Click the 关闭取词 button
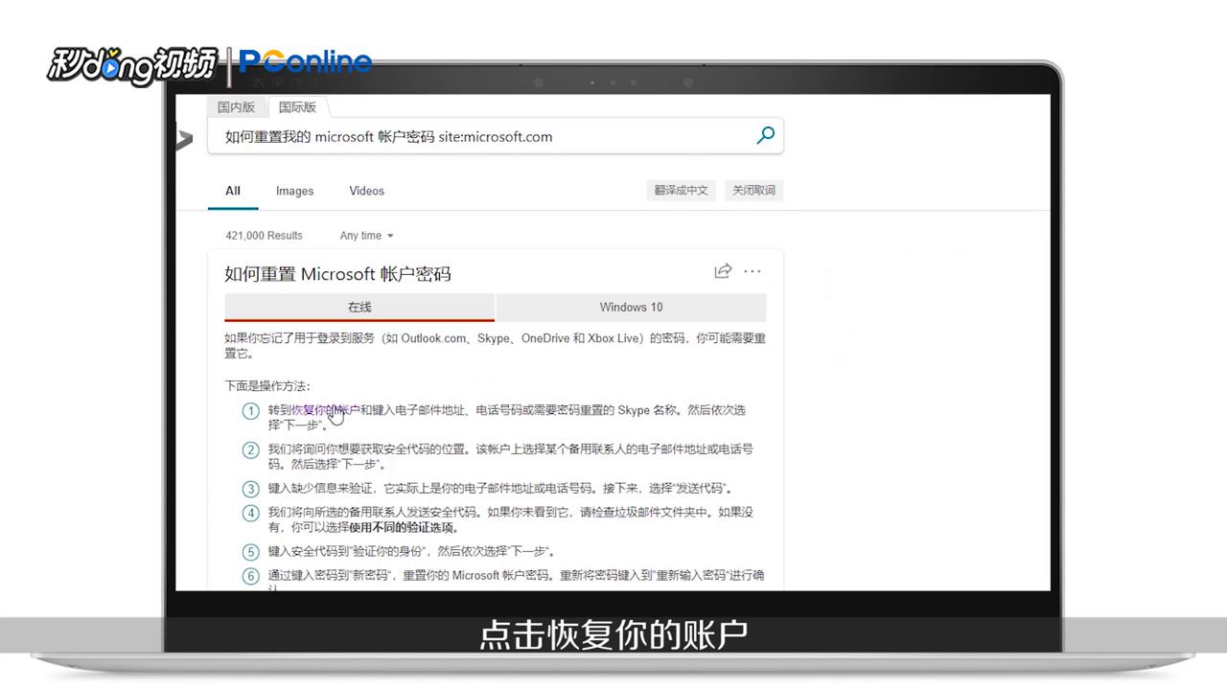Image resolution: width=1227 pixels, height=690 pixels. pos(753,191)
